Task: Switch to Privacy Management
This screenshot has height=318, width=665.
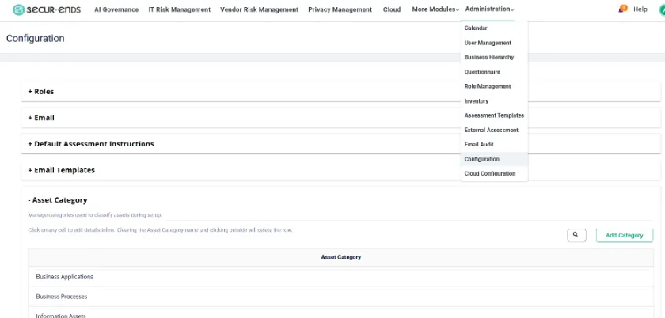Action: click(x=340, y=9)
